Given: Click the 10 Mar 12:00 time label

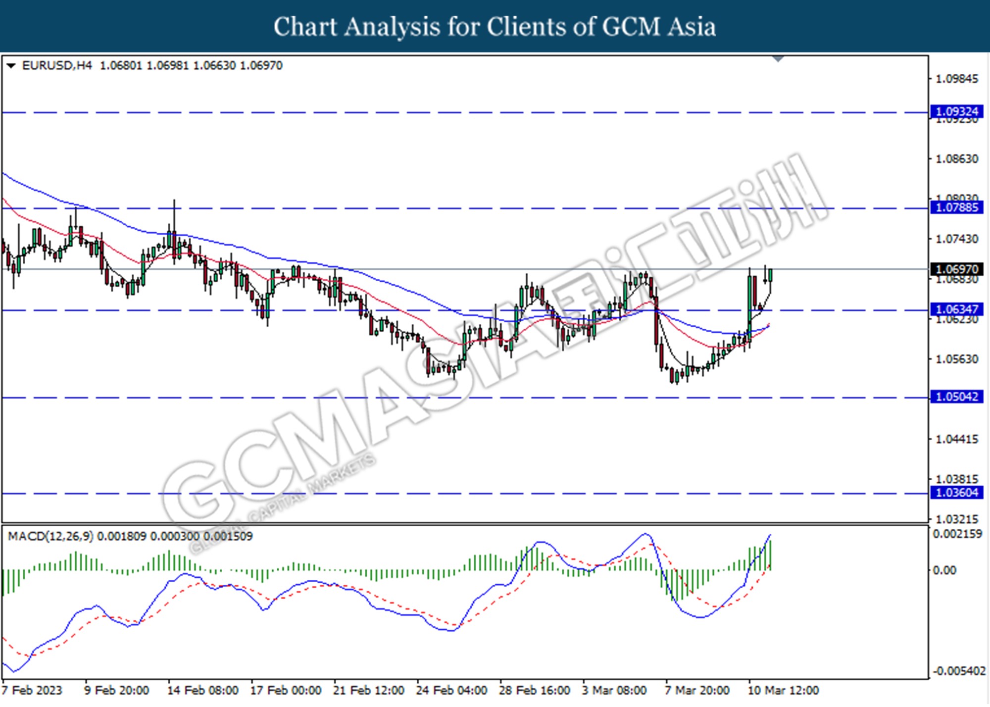Looking at the screenshot, I should 784,691.
